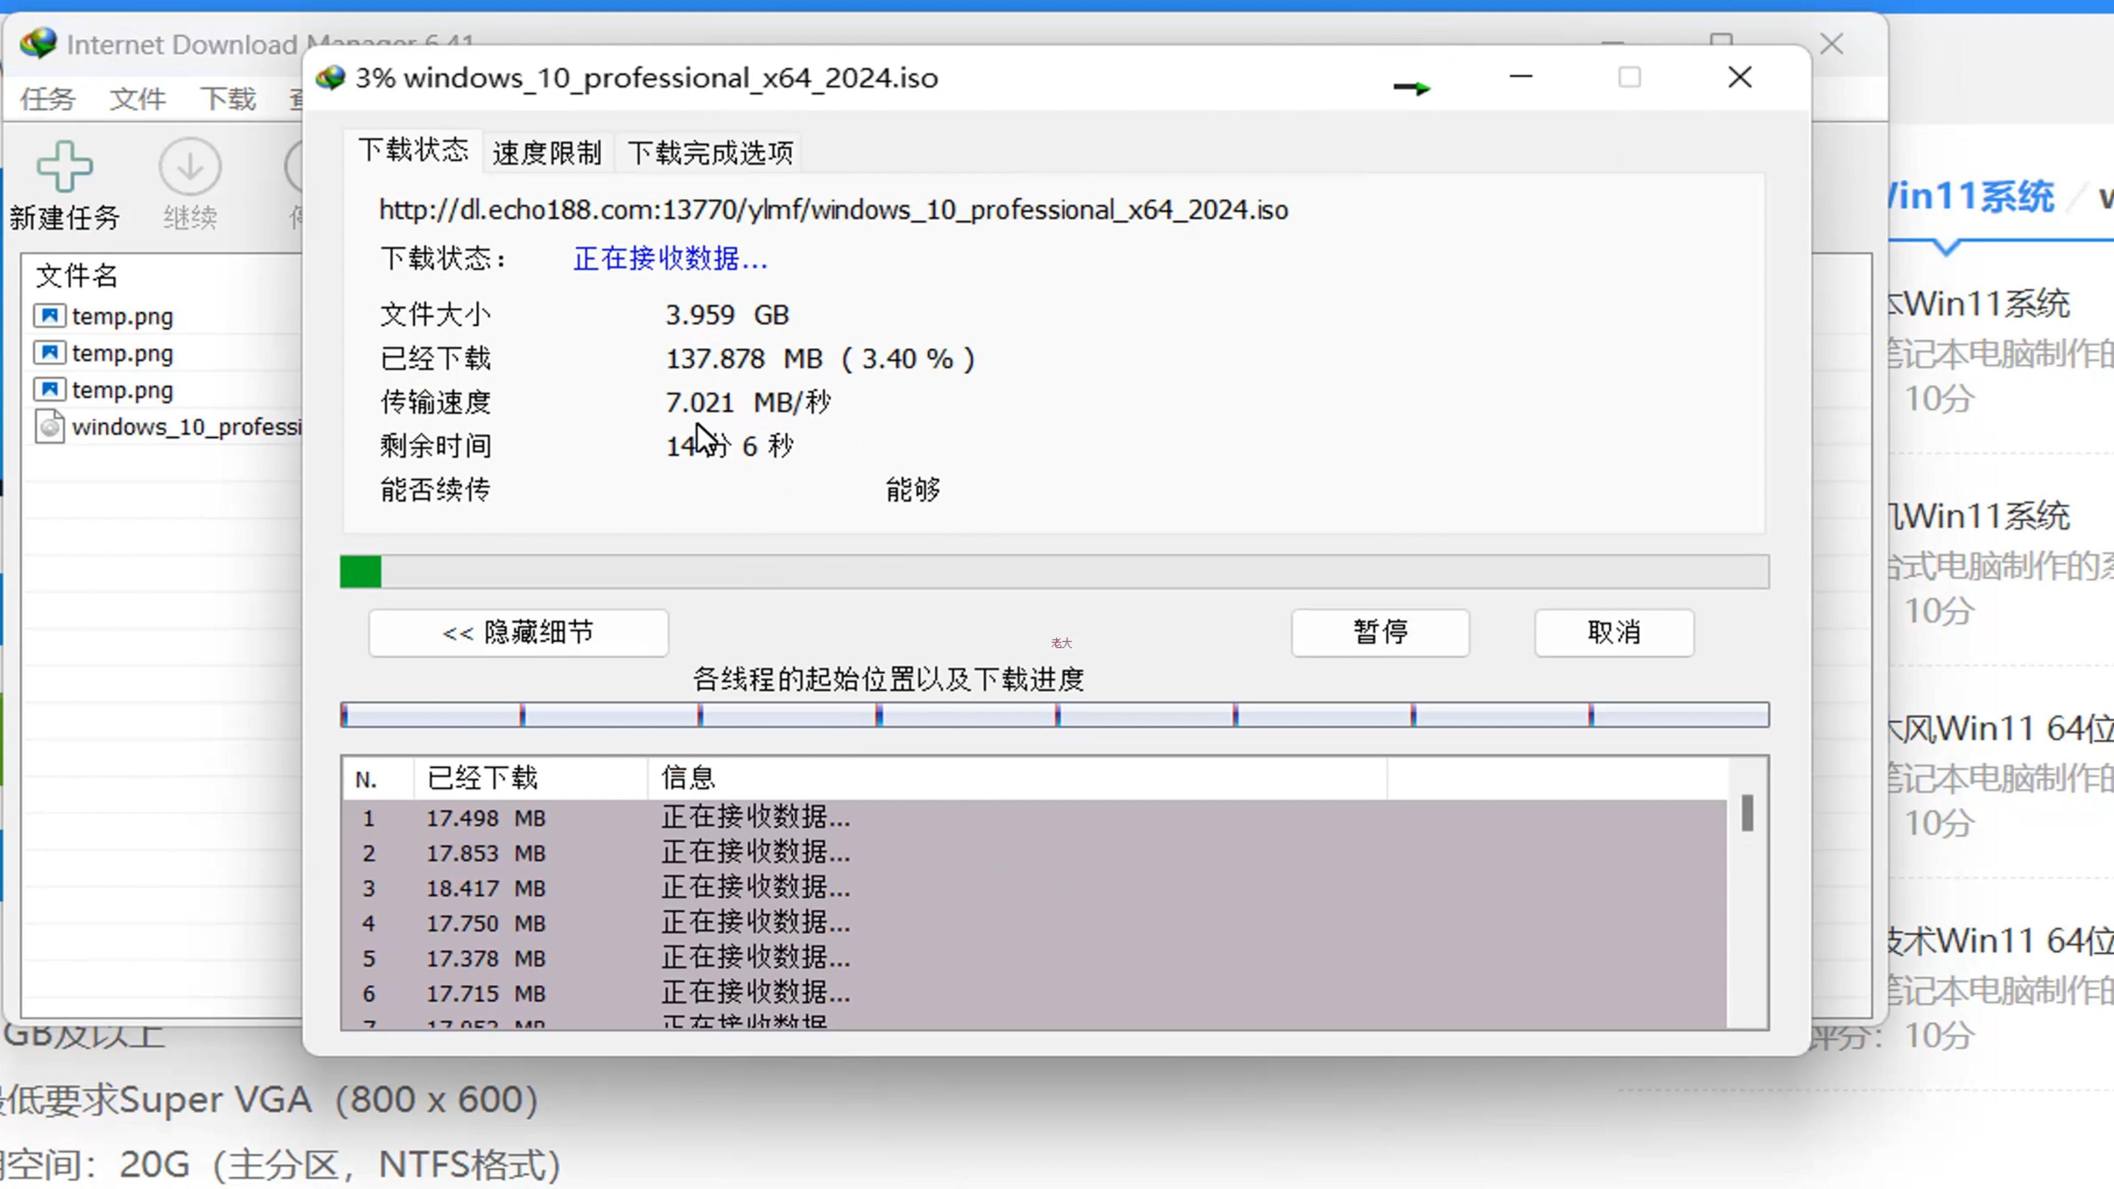Click windows_10_professi file name in list
2114x1189 pixels.
point(187,427)
